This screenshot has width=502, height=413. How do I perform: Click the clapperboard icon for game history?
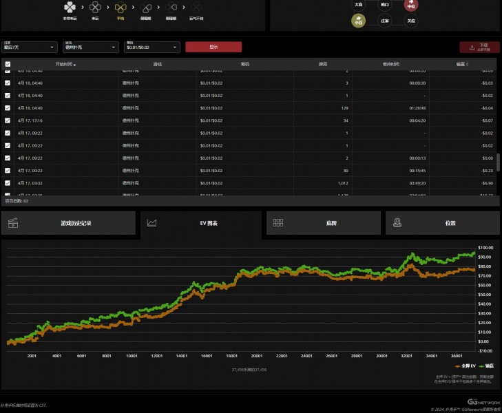click(13, 223)
